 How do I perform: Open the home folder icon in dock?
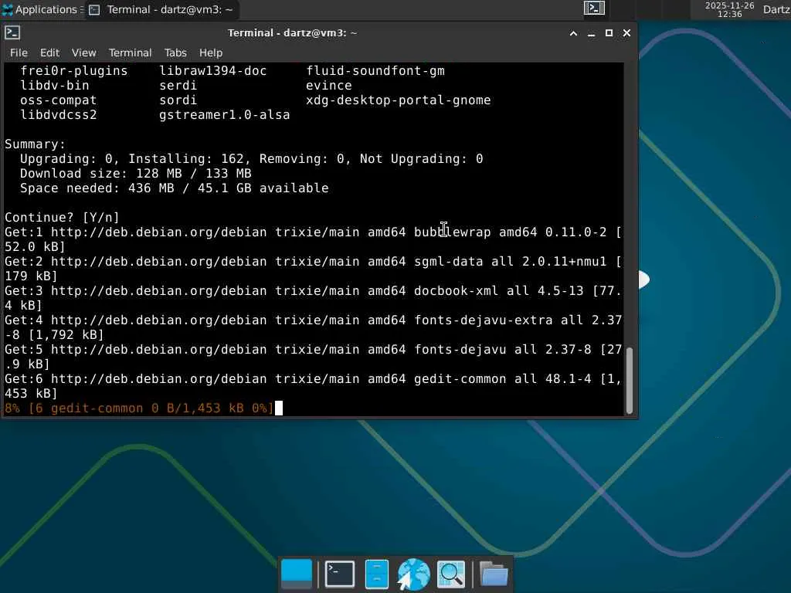[494, 574]
